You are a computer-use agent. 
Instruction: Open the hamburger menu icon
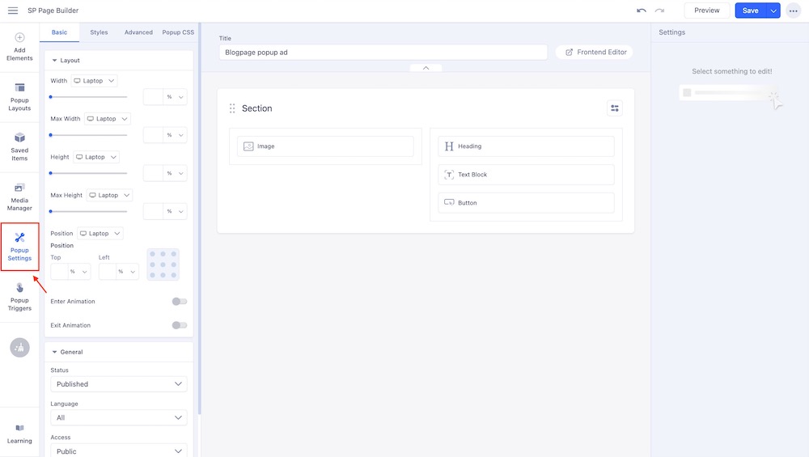(13, 11)
